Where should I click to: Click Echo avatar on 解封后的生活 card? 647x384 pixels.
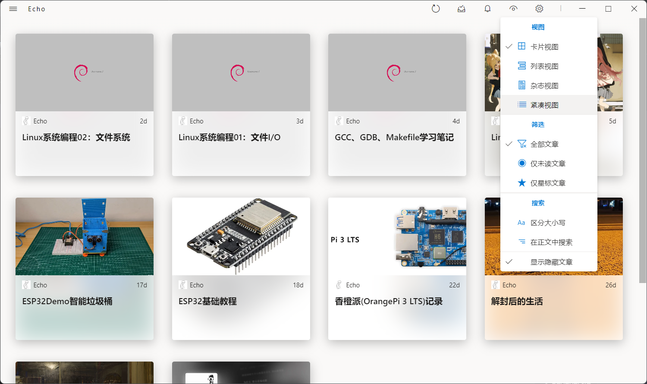[x=496, y=285]
